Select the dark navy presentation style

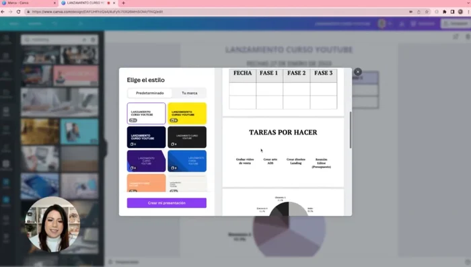click(146, 137)
